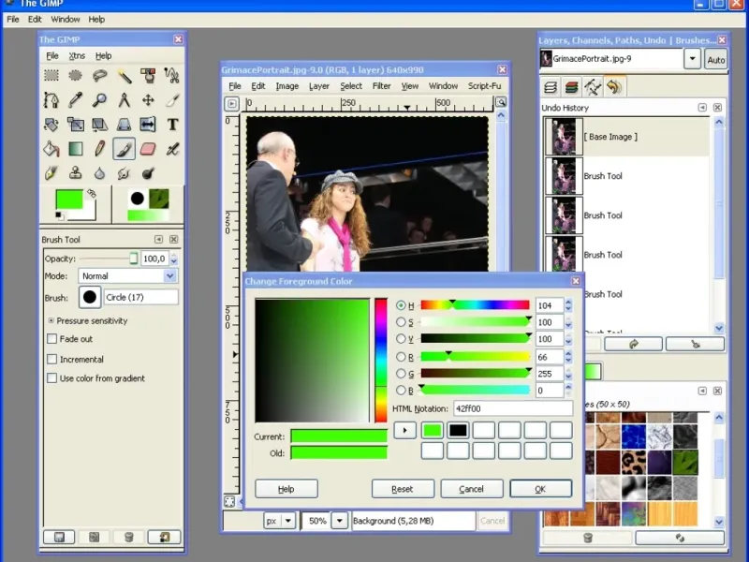Pick the Bucket Fill tool
The image size is (749, 562).
[51, 149]
